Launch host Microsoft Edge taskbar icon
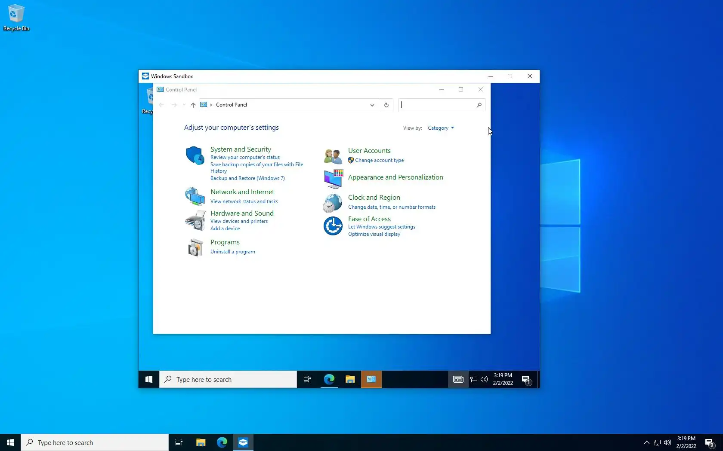 coord(222,442)
